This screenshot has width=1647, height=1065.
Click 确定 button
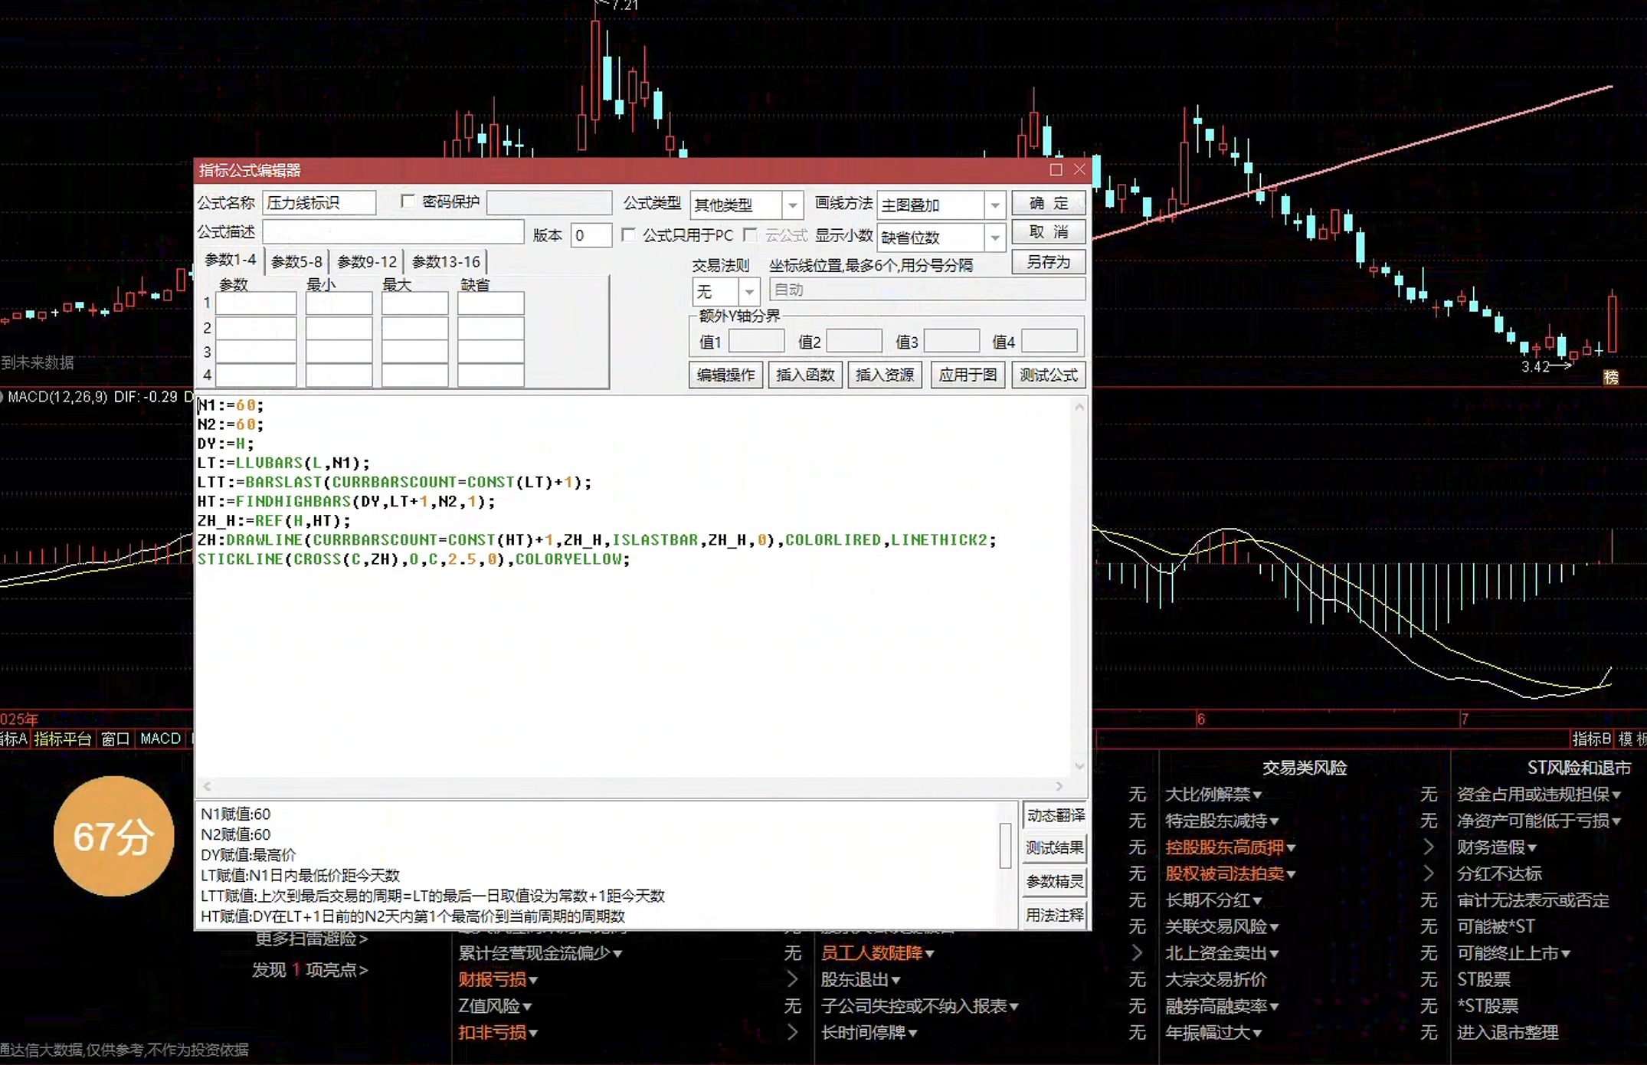(1048, 203)
